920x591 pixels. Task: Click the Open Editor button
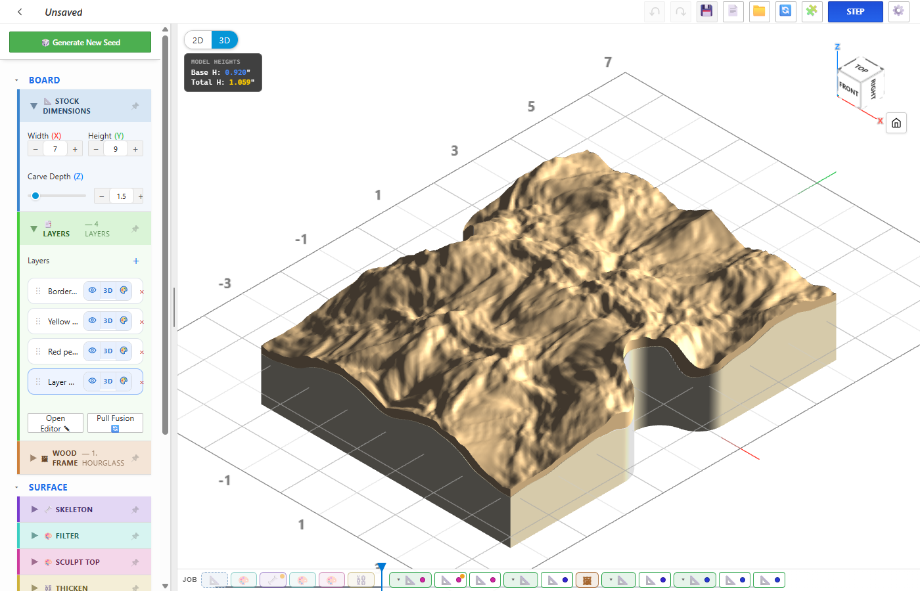pos(55,423)
